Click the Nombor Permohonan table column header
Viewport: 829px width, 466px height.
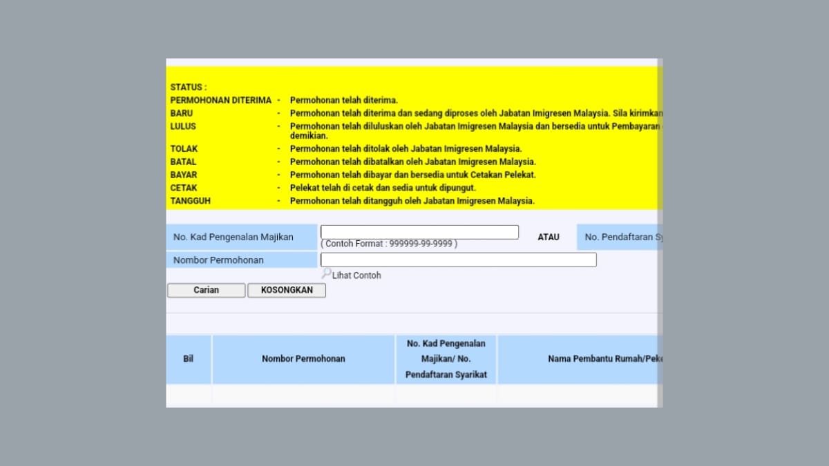303,359
